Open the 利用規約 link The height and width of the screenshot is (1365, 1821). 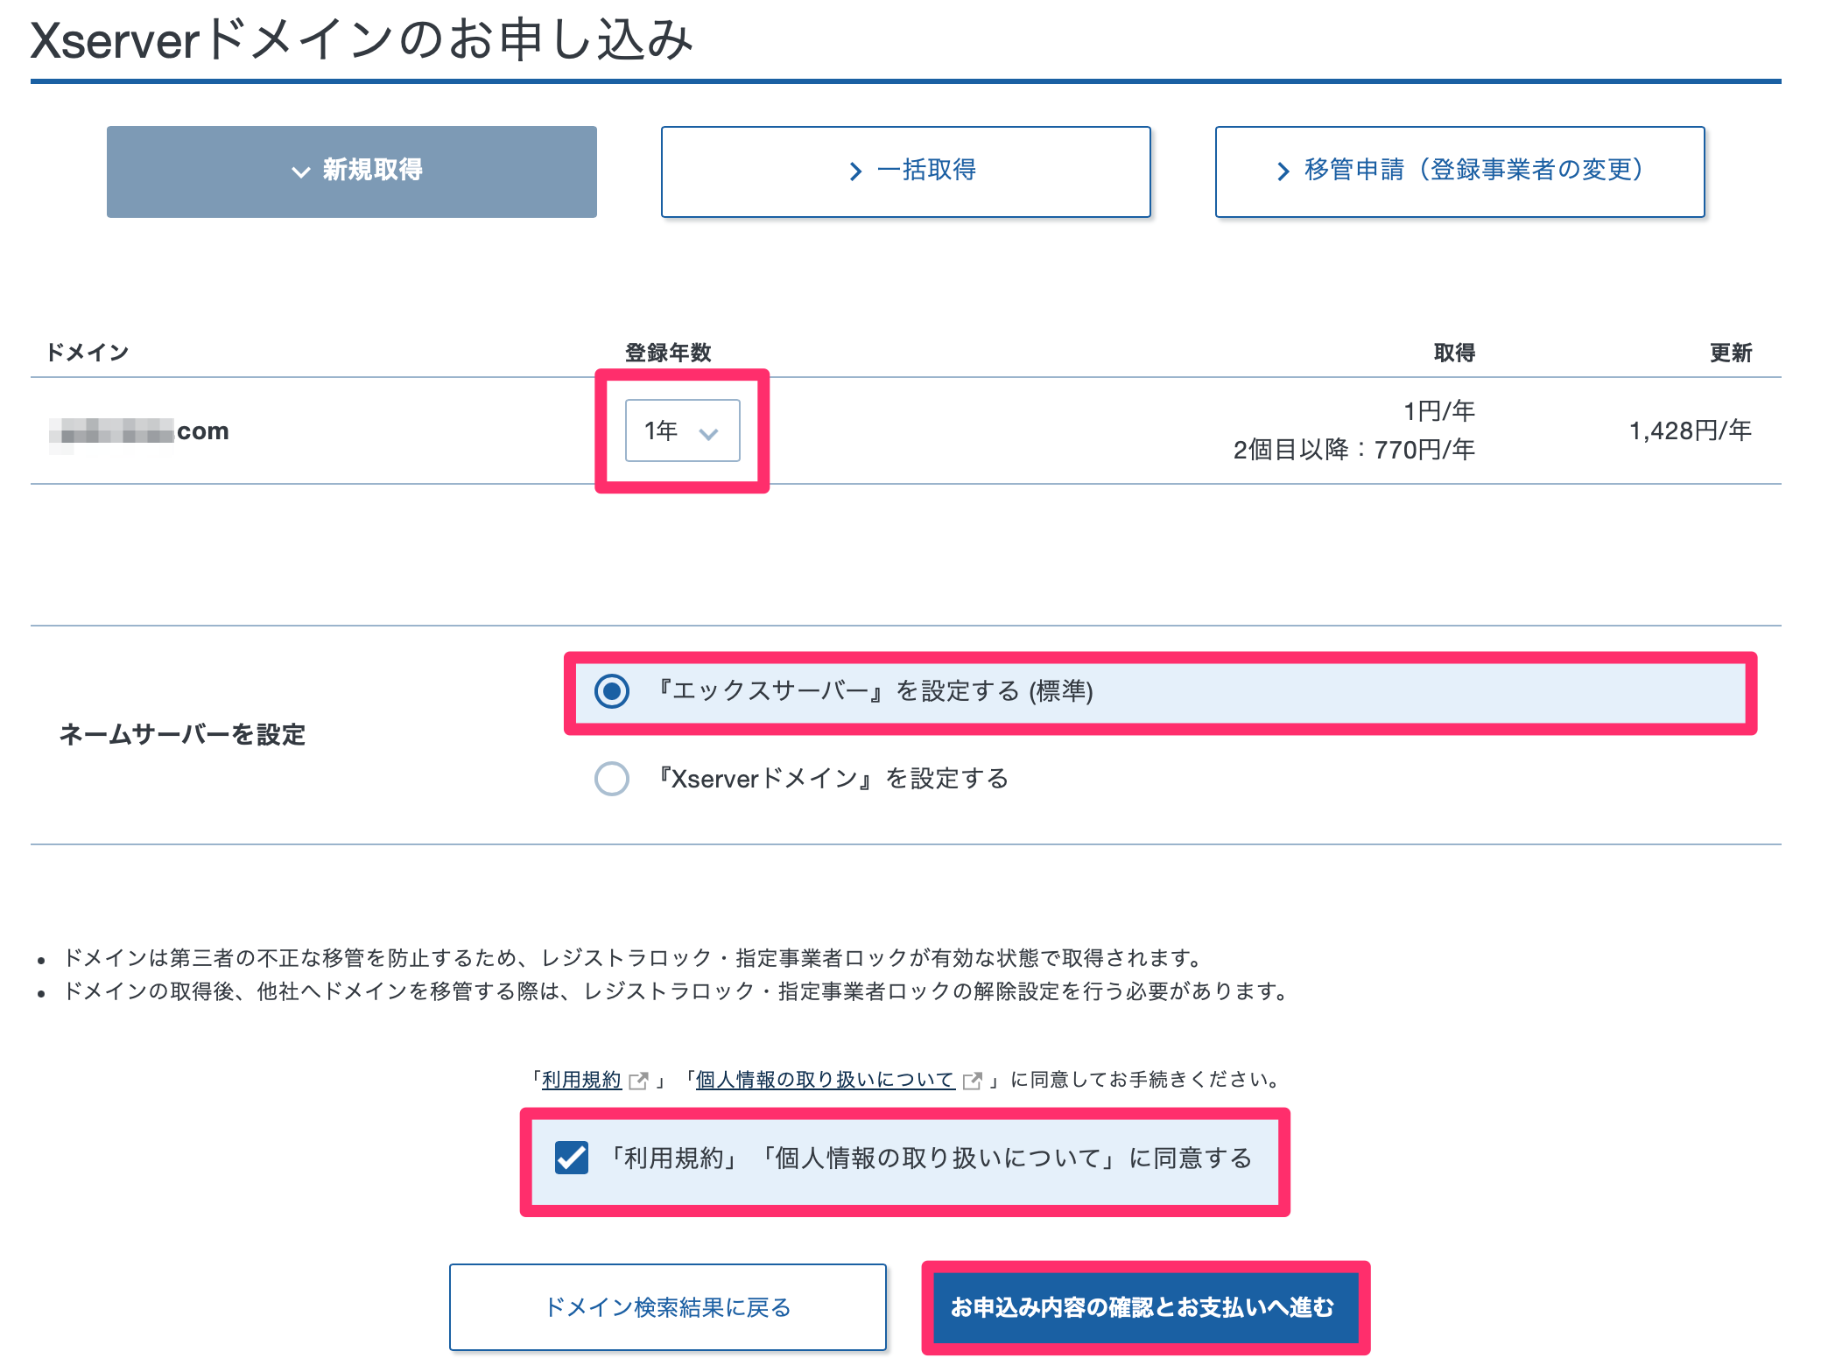click(x=581, y=1080)
